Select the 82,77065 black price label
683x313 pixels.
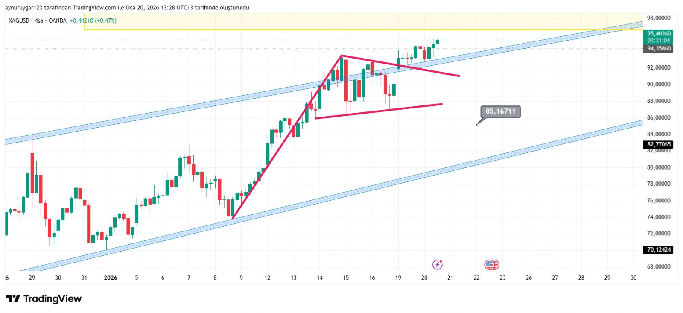[659, 145]
